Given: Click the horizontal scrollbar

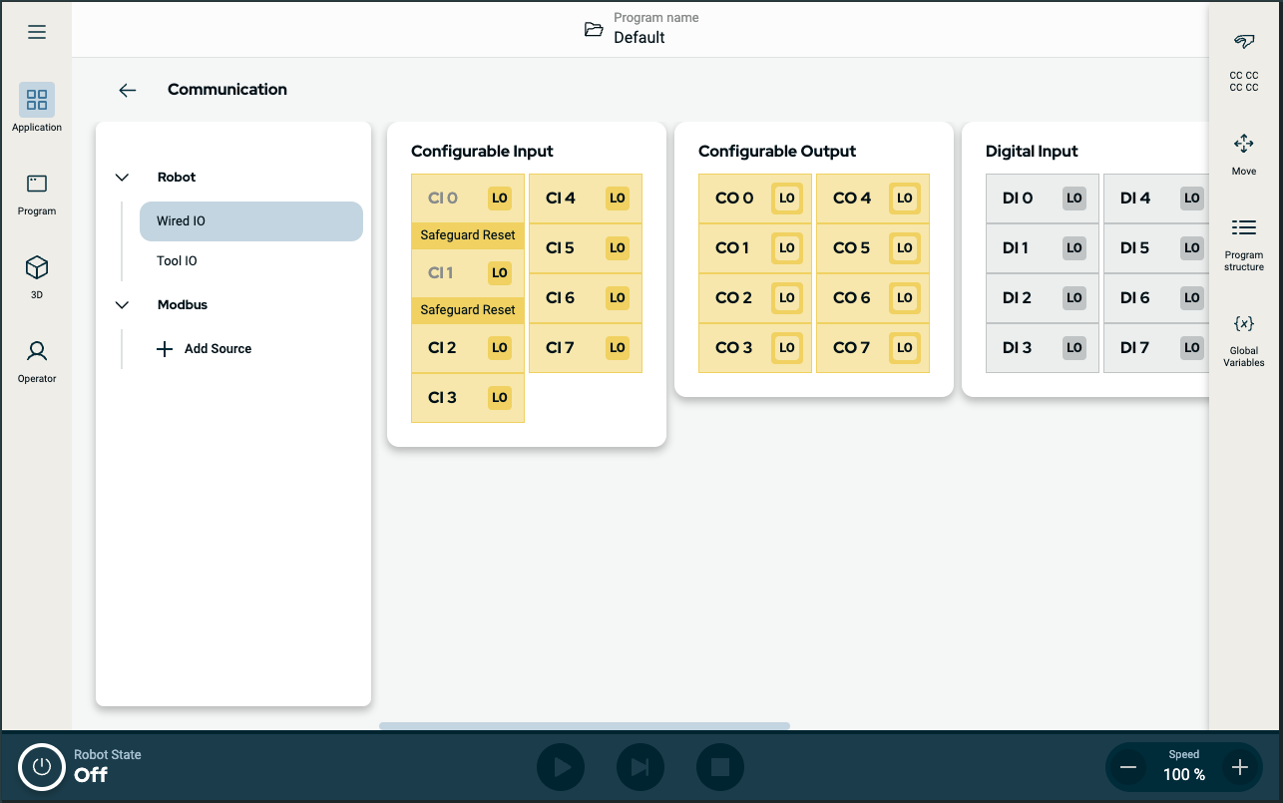Looking at the screenshot, I should 584,726.
